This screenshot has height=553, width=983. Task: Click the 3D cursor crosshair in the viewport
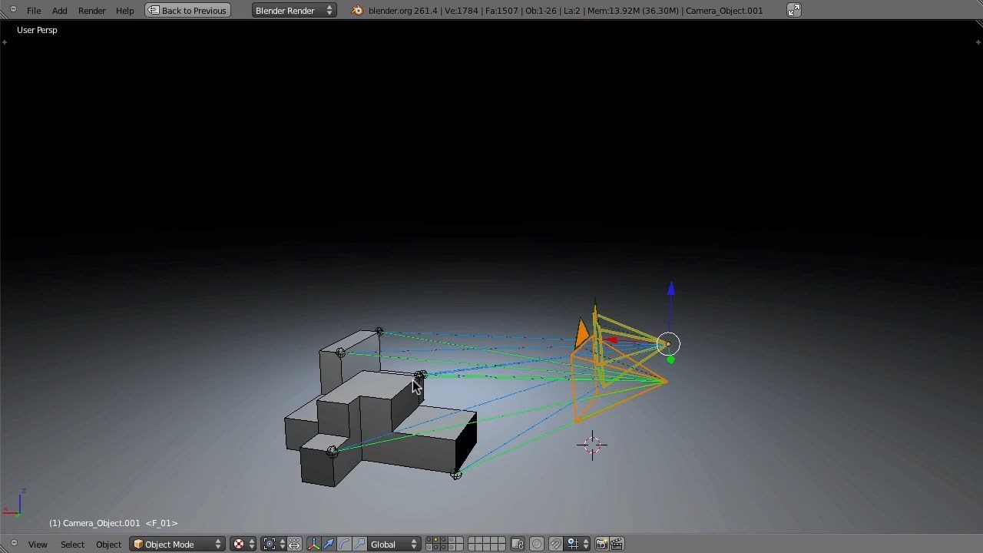coord(592,445)
